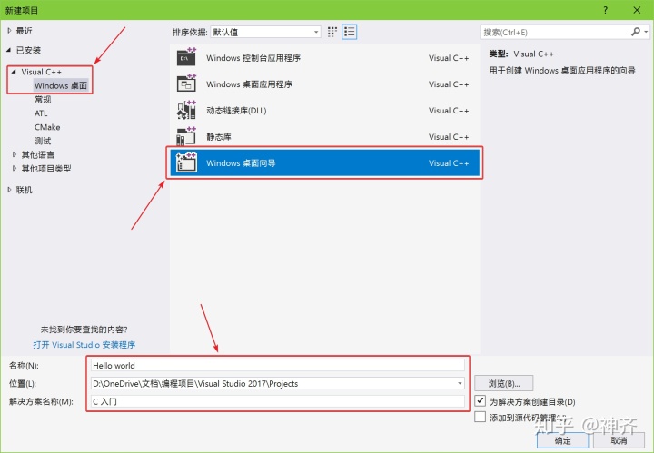Select 测试 tree item
The width and height of the screenshot is (654, 453).
43,141
